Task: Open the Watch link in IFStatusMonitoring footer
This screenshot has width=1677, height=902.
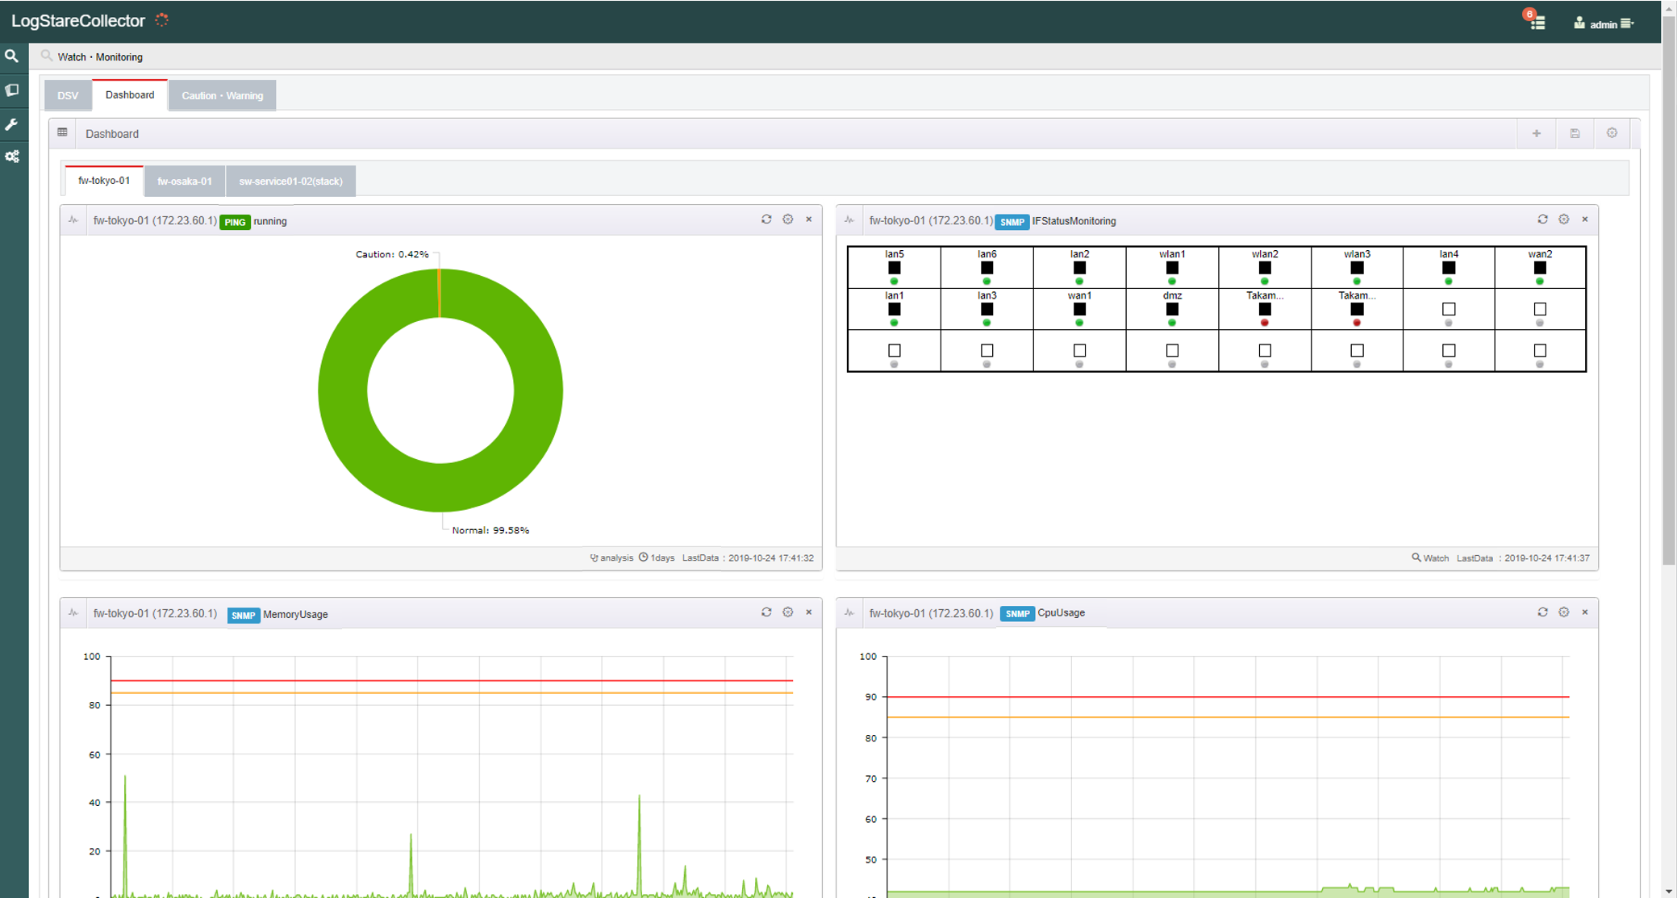Action: (x=1430, y=557)
